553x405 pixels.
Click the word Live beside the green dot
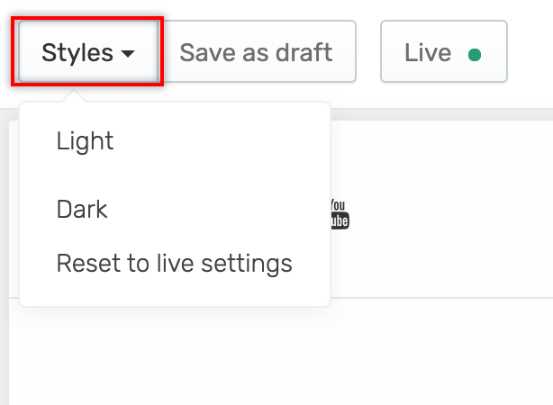pos(428,53)
